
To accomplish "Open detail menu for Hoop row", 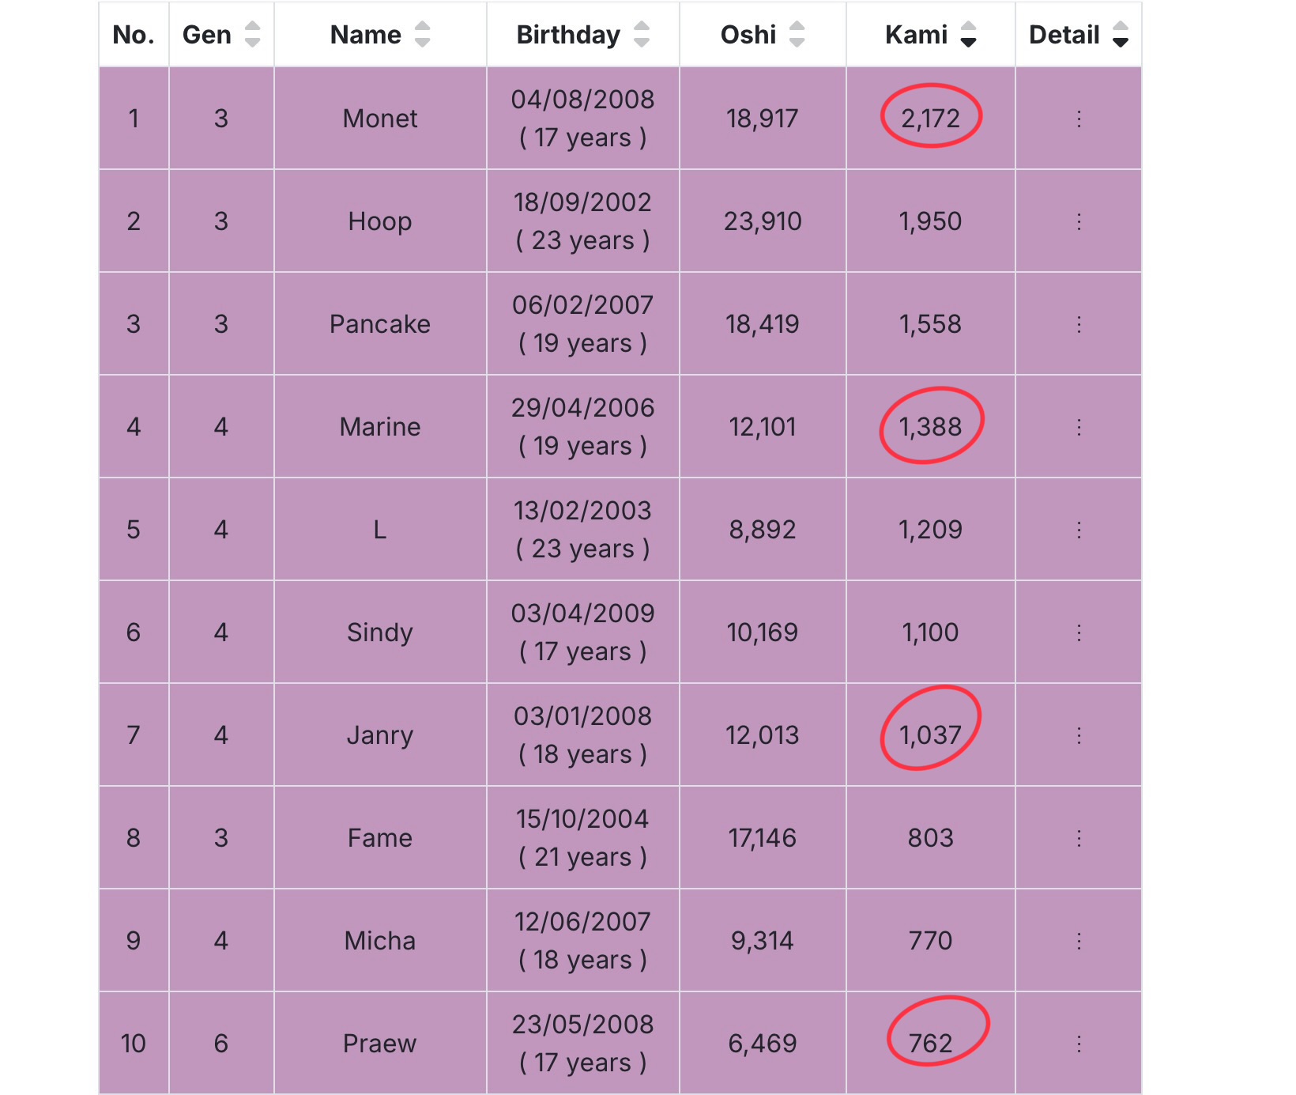I will 1079,221.
